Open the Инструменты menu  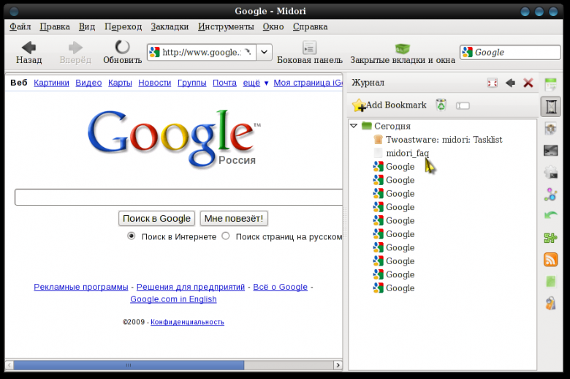(x=226, y=26)
